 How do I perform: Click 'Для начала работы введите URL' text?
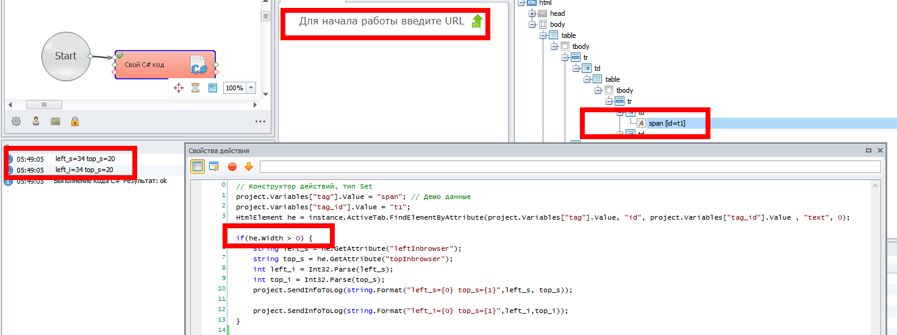coord(382,21)
